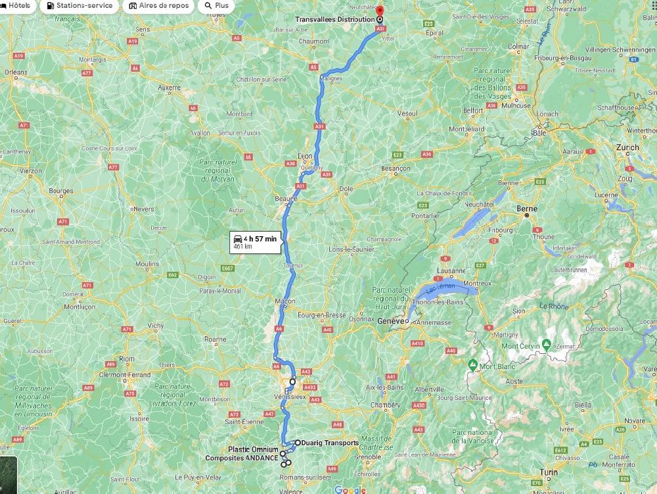Click the Lyon waypoint circle on the route
This screenshot has height=494, width=657.
click(x=292, y=382)
